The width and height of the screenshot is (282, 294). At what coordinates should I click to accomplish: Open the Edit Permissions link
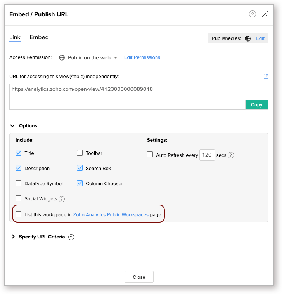[x=142, y=57]
